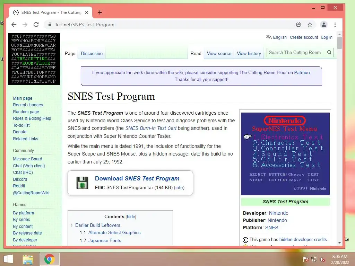The width and height of the screenshot is (355, 266).
Task: Open the View history tab
Action: coord(249,54)
